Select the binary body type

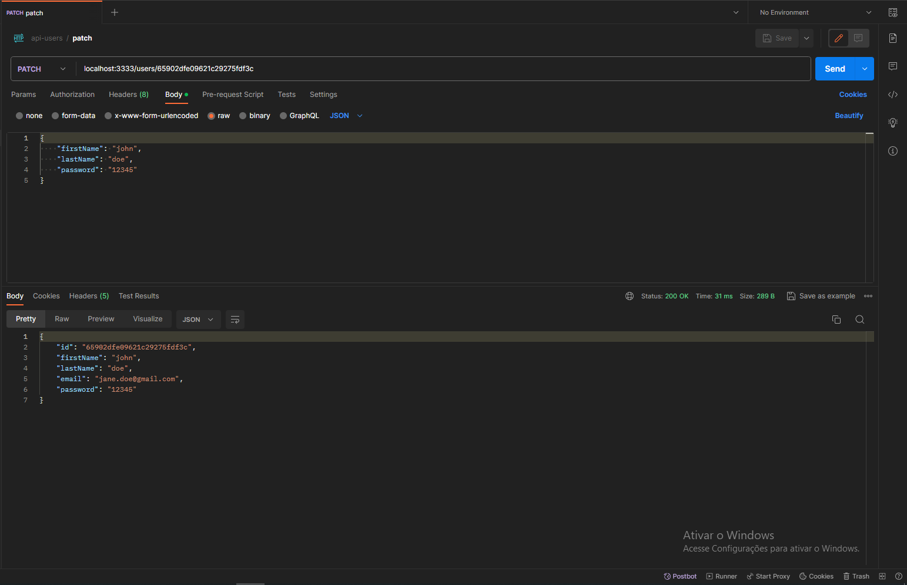255,116
